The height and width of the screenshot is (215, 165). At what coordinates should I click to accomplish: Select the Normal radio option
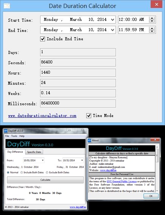click(8, 172)
